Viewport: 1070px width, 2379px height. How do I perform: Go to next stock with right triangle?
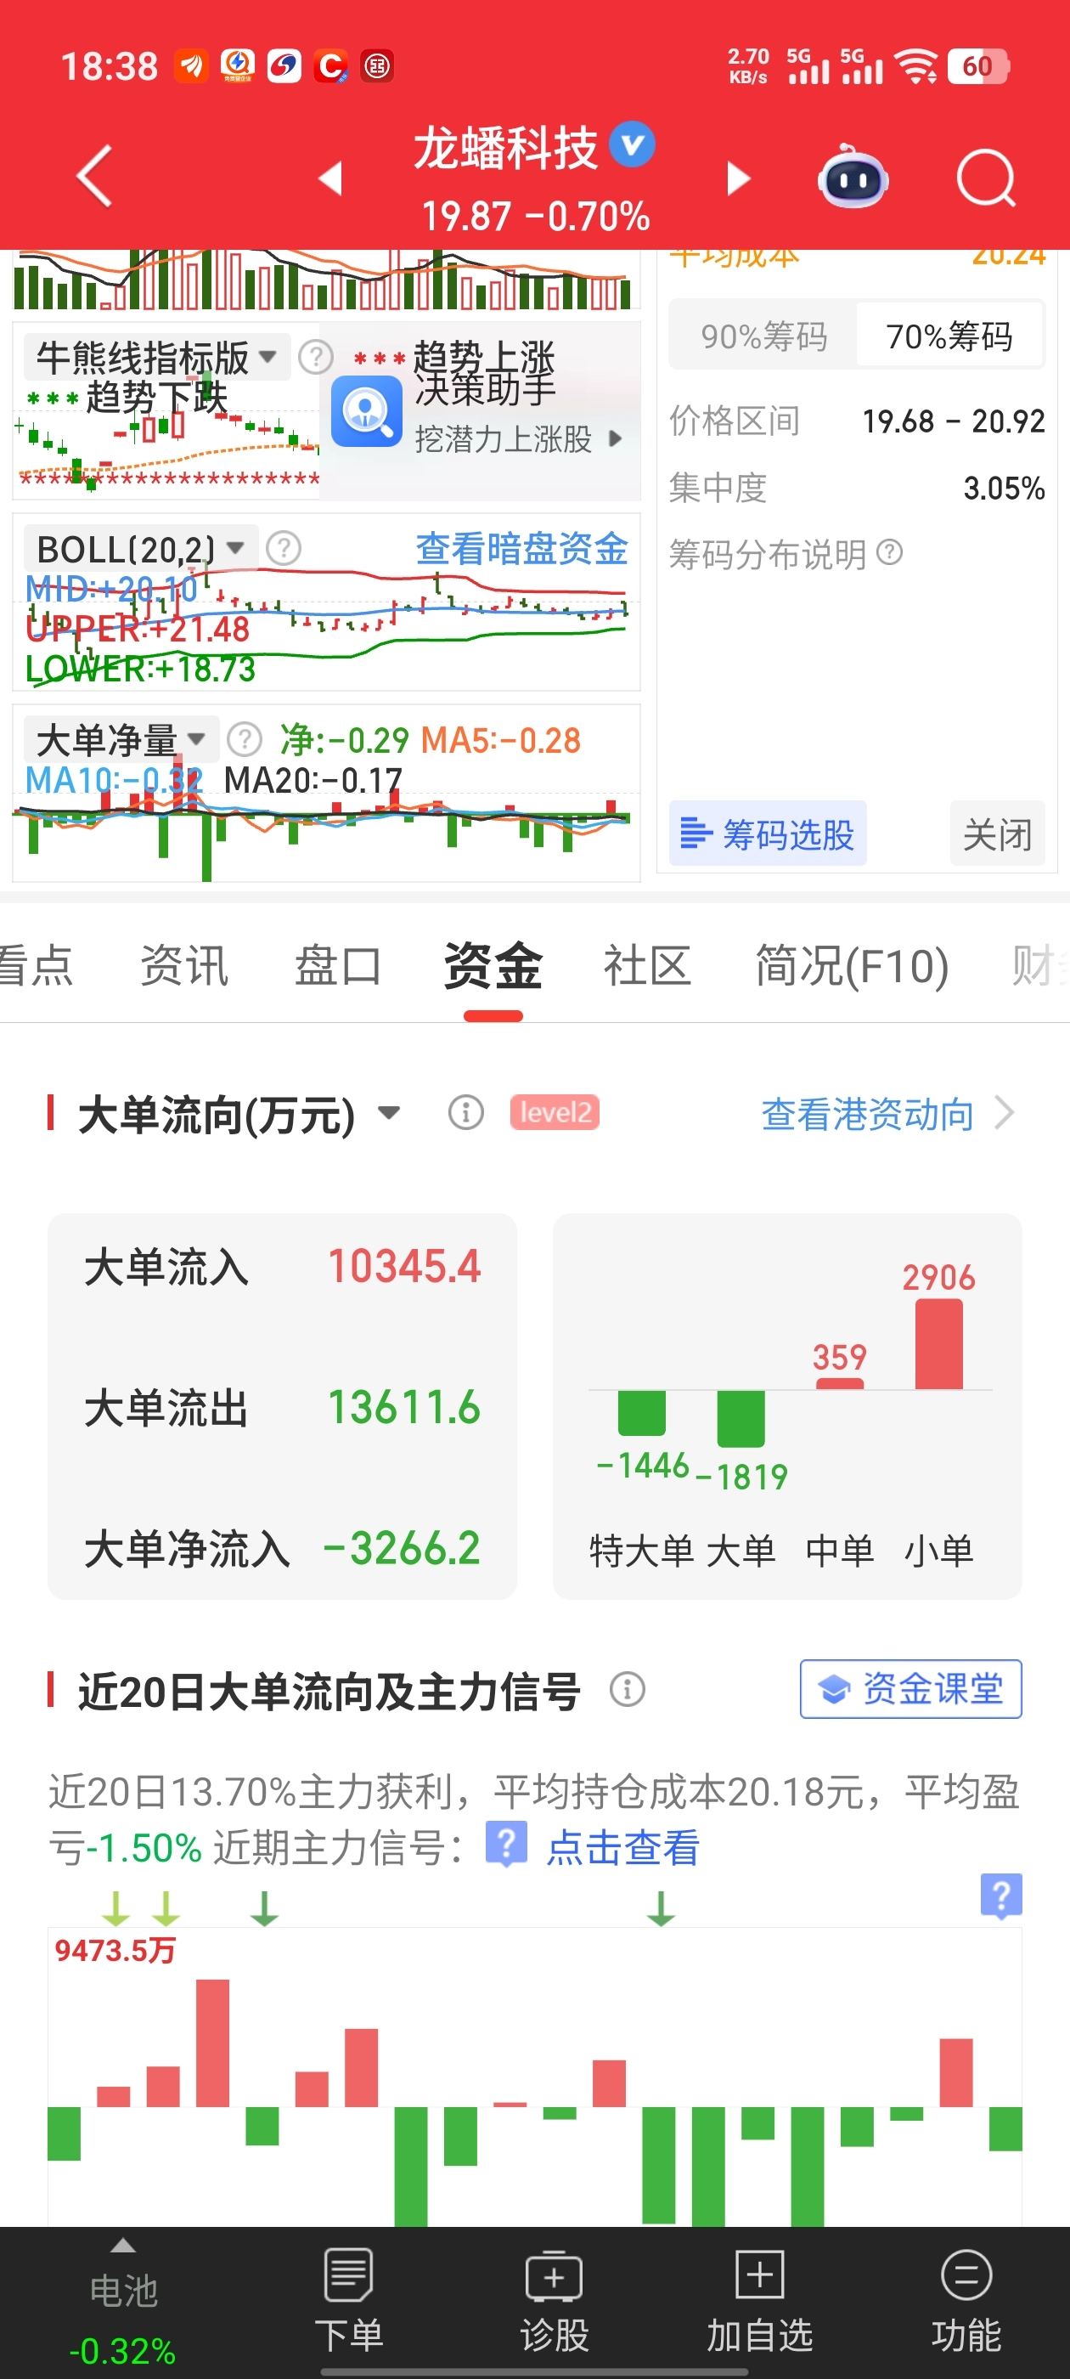coord(738,178)
